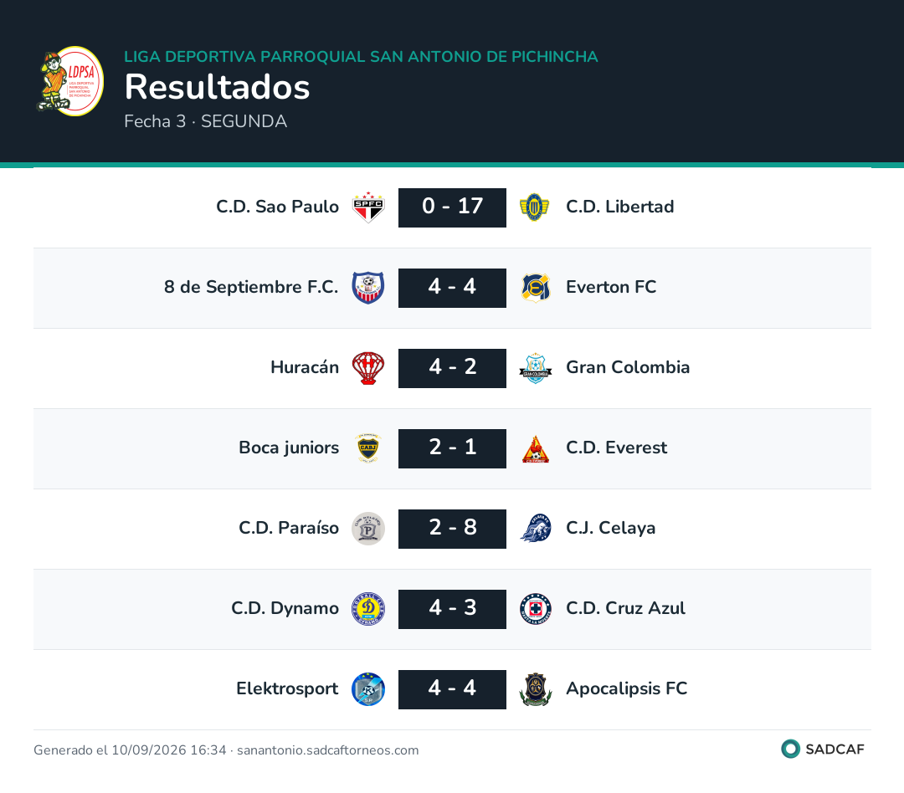904x793 pixels.
Task: Click the Resultados heading
Action: point(218,87)
